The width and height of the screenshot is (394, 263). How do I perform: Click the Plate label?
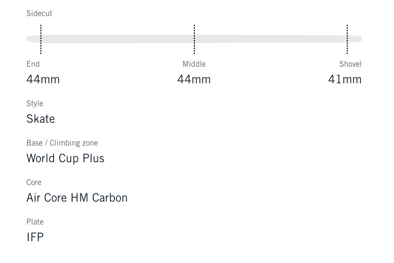(35, 222)
